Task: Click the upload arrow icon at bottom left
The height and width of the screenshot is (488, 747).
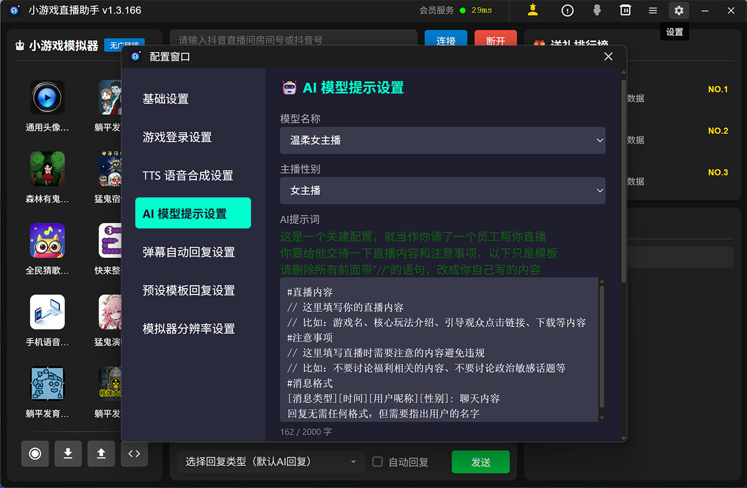Action: 101,454
